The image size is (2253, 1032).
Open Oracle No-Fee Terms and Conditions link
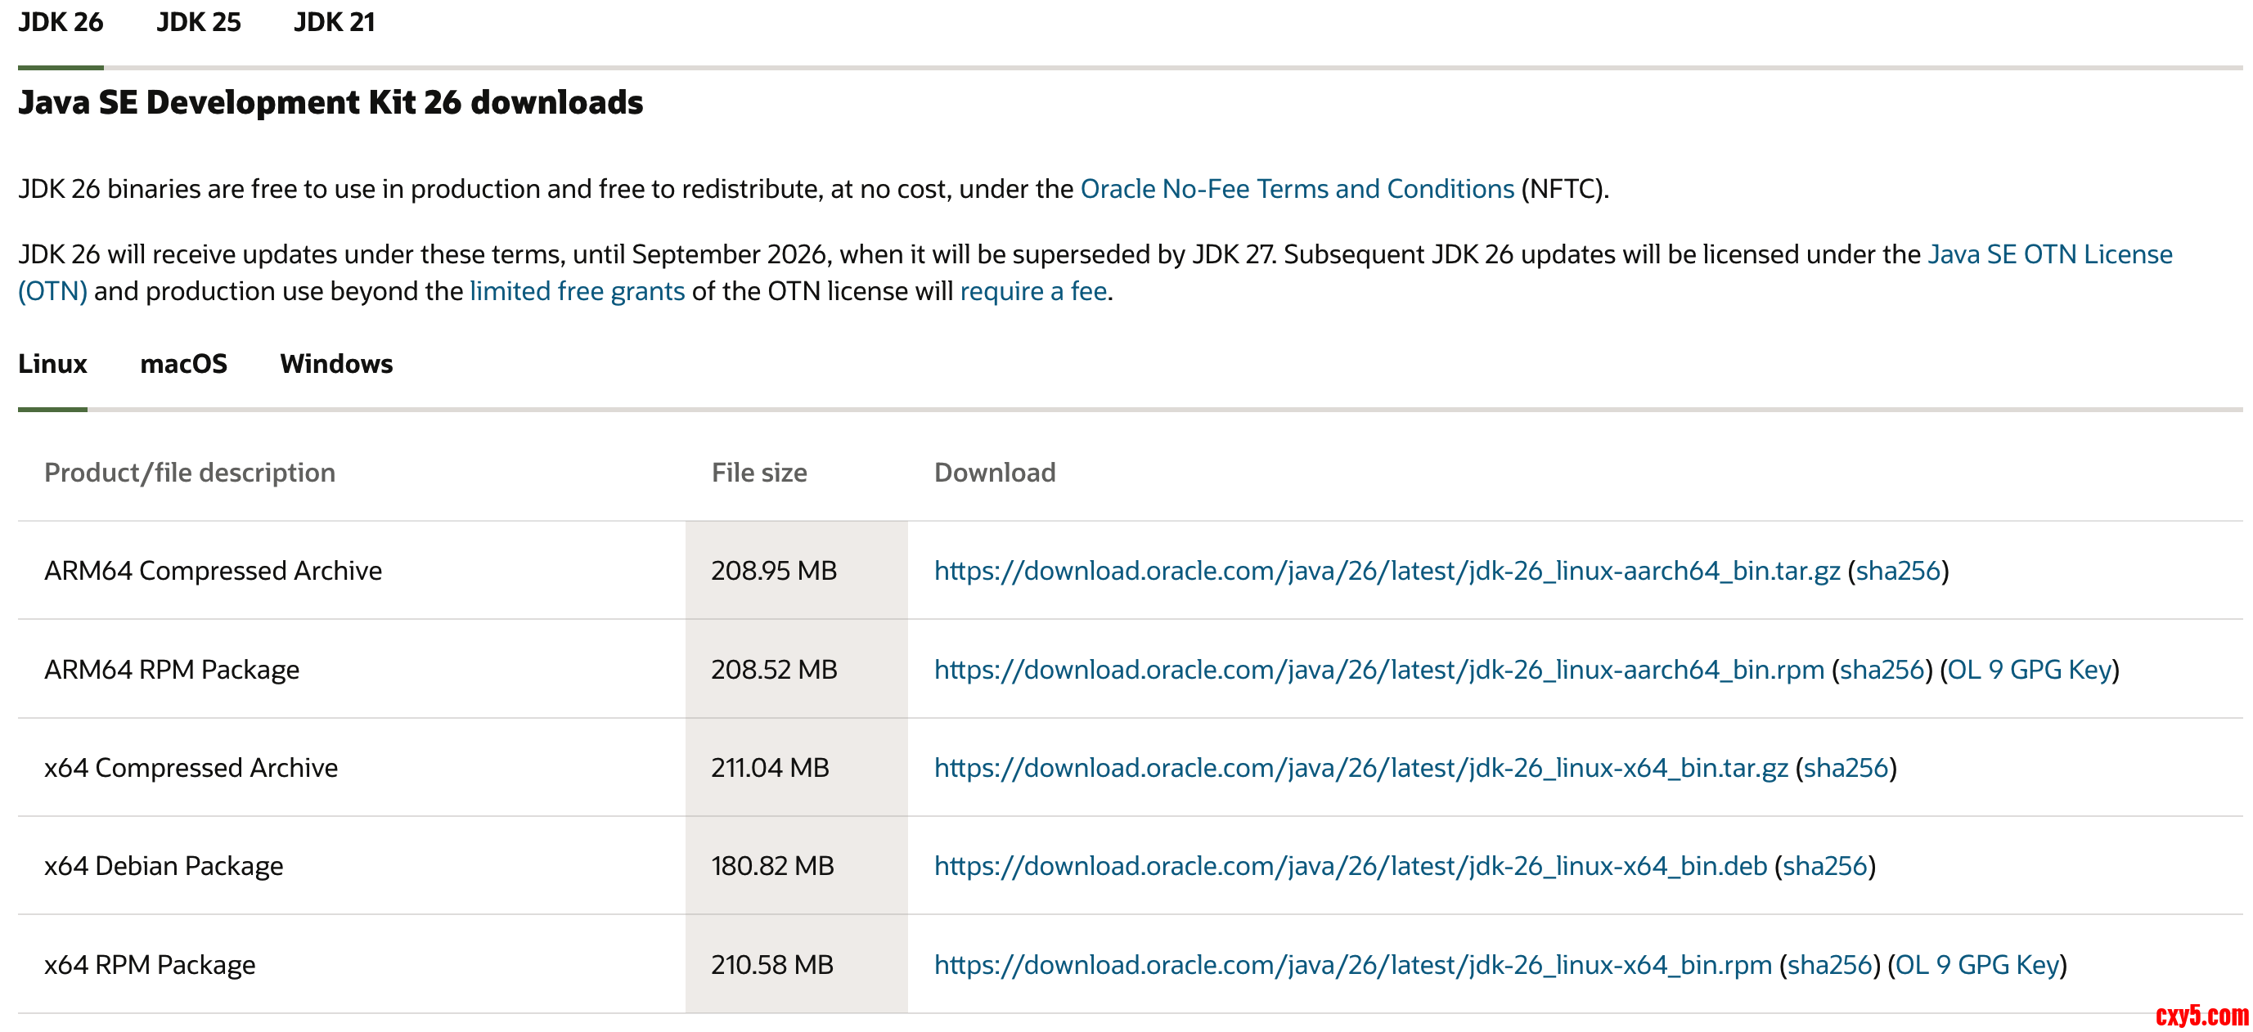pos(1297,189)
